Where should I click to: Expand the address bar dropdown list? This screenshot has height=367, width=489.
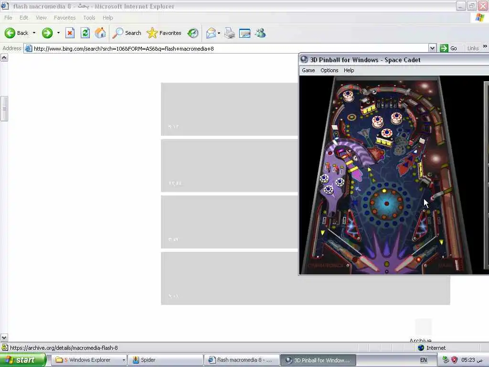click(x=432, y=48)
